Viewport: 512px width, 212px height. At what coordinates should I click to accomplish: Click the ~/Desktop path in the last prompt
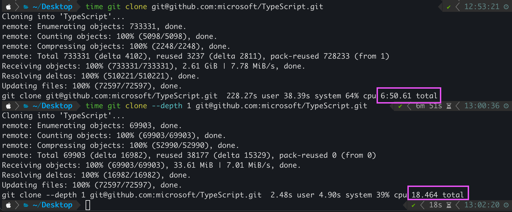point(53,205)
